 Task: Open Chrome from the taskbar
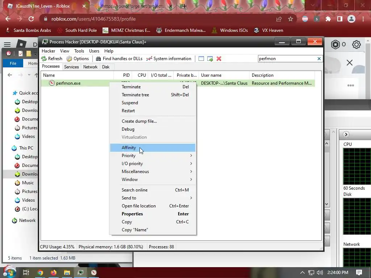40,273
